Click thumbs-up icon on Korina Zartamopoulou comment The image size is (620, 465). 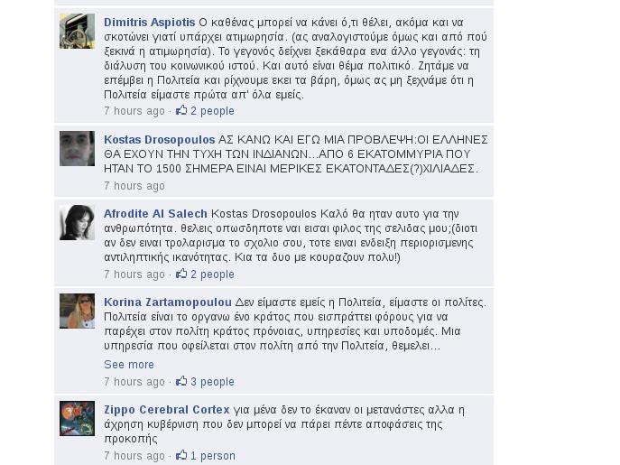pos(181,381)
